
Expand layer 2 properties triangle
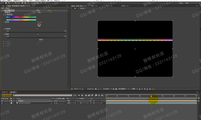point(10,103)
